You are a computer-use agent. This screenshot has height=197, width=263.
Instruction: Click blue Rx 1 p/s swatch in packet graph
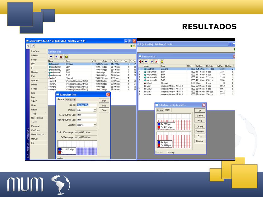[x=159, y=142]
